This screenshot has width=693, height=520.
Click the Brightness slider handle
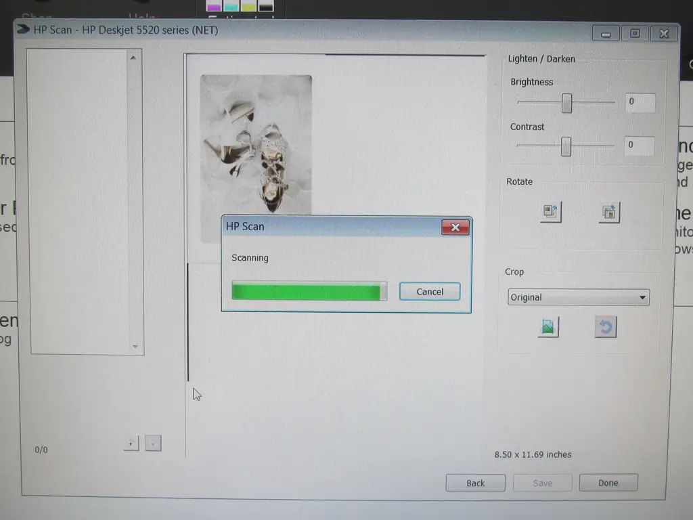pos(566,103)
